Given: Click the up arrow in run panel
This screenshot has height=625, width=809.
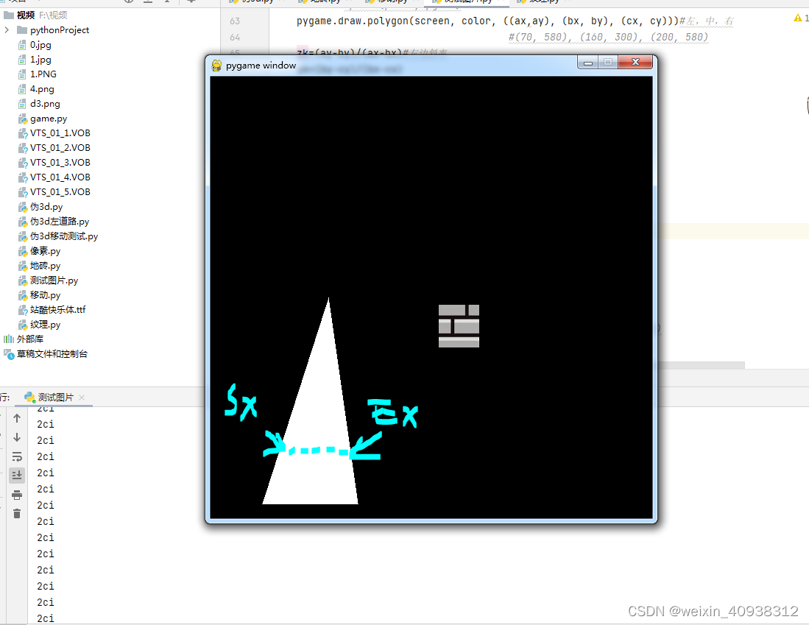Looking at the screenshot, I should click(x=17, y=418).
